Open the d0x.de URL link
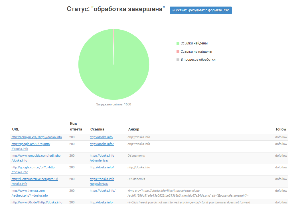 point(37,202)
